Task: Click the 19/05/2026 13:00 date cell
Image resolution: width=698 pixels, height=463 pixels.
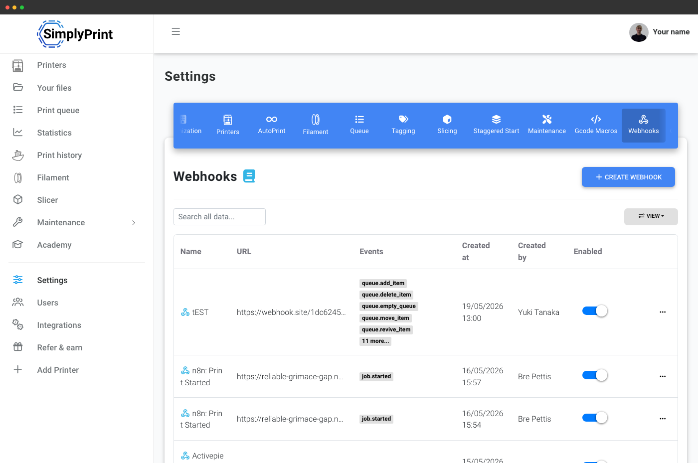Action: (483, 312)
